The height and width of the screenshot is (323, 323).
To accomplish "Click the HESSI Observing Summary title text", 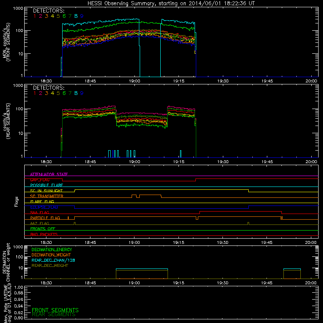I will [x=171, y=4].
